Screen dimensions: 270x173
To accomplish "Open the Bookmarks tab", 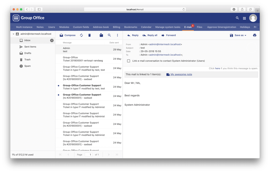I will click(x=131, y=27).
